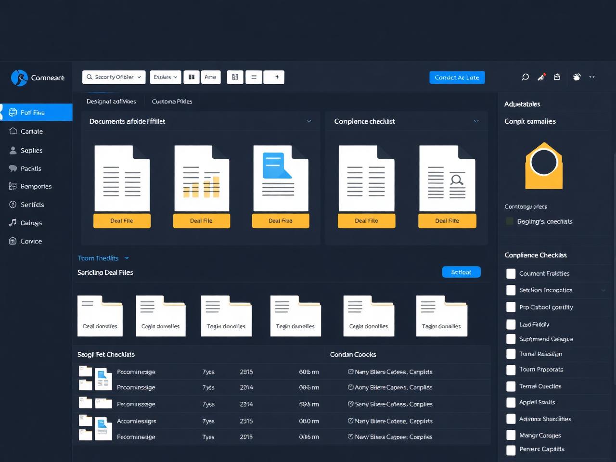Click the Conact Ae Late button

tap(457, 77)
